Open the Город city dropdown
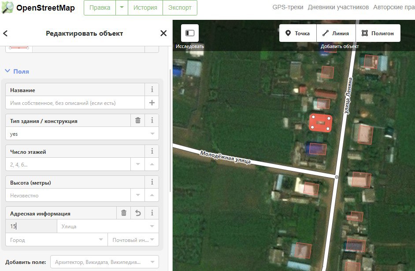Screen dimensions: 415x271 pyautogui.click(x=101, y=240)
